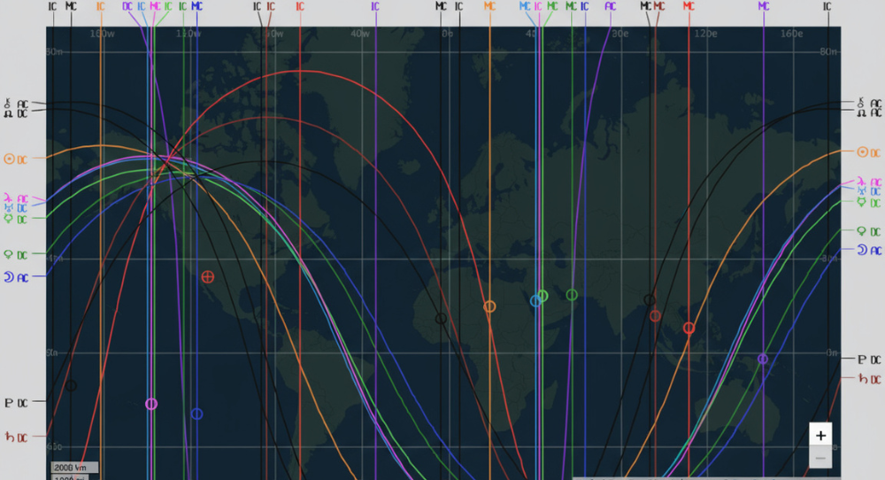Viewport: 885px width, 480px height.
Task: Zoom in using the plus button
Action: [820, 435]
